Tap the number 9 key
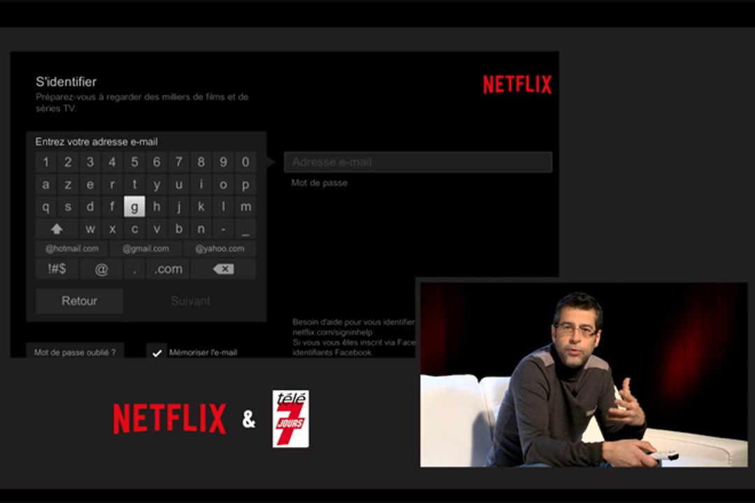 223,162
